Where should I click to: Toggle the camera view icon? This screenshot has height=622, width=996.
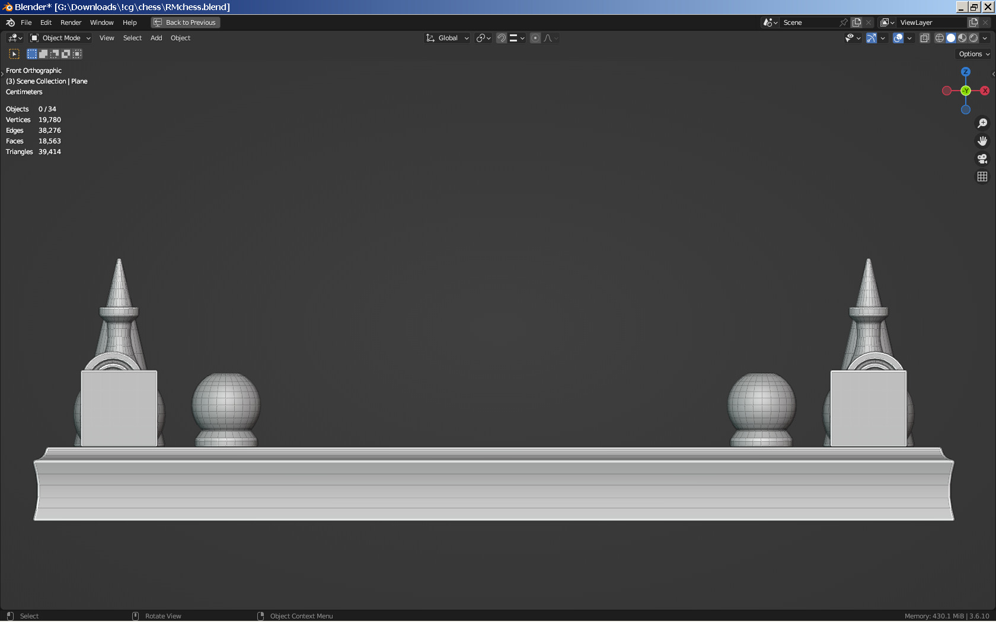tap(982, 159)
